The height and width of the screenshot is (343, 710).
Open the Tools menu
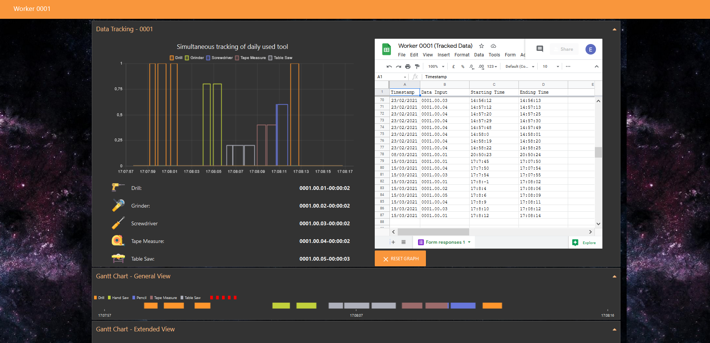pos(494,55)
